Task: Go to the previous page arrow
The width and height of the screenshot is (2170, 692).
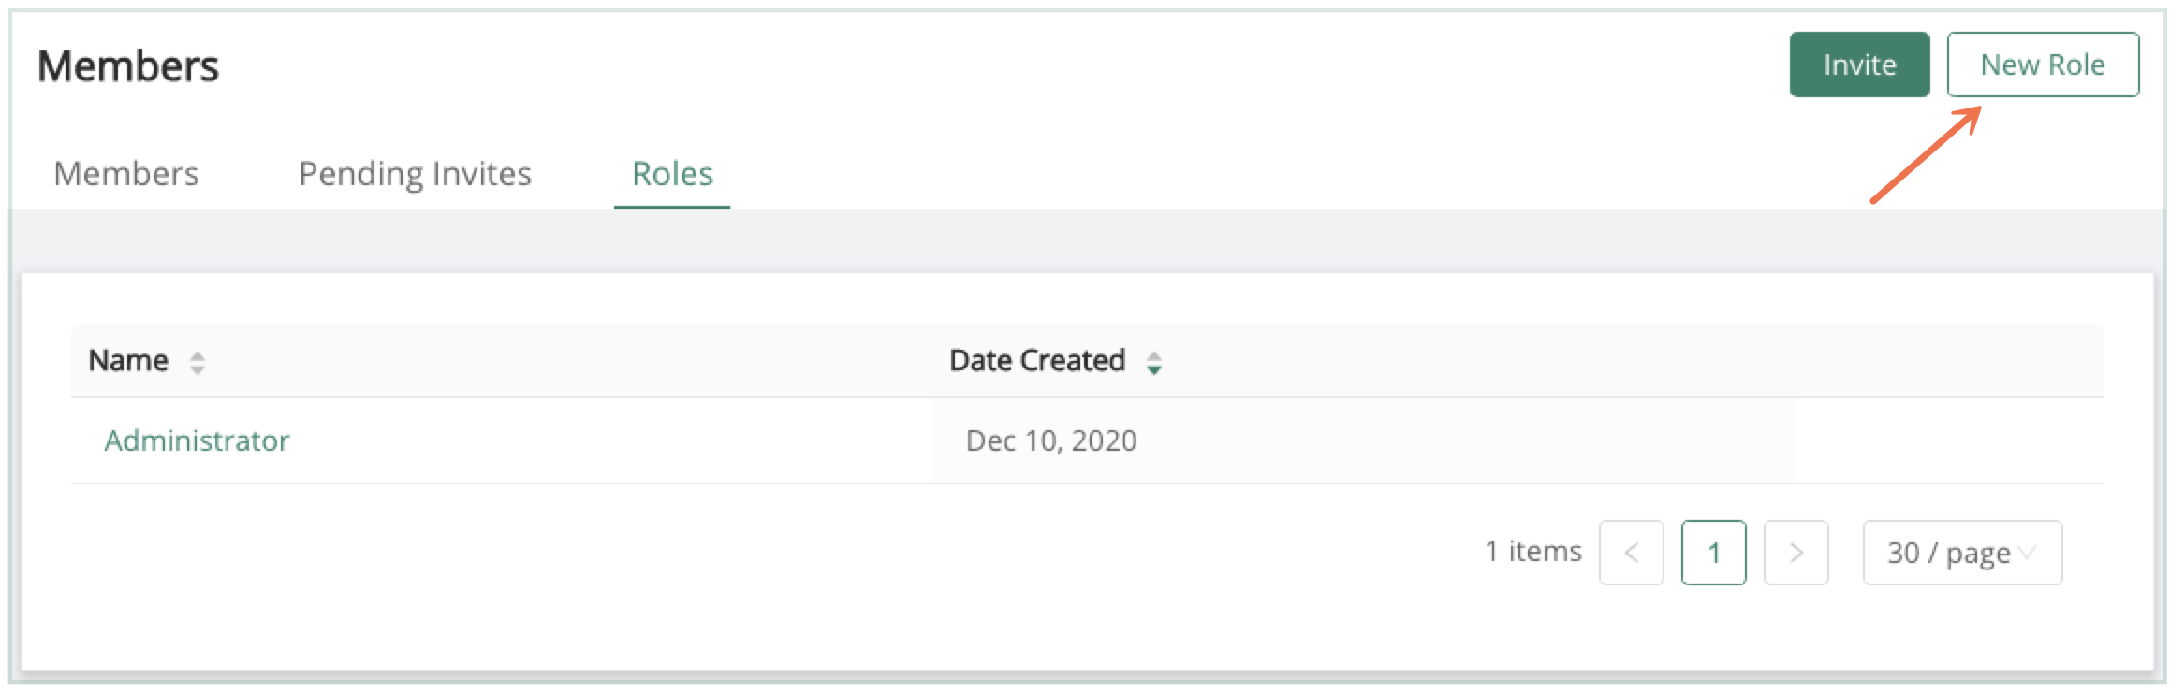Action: 1631,553
